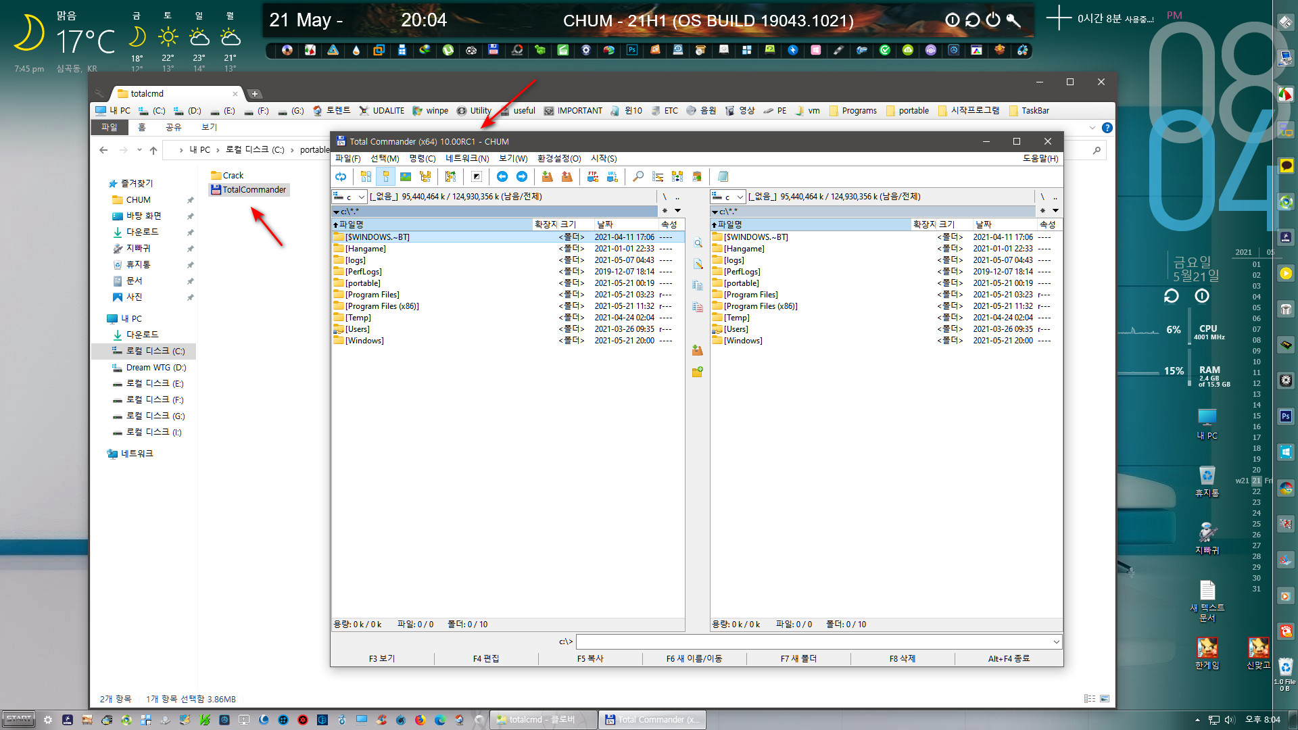Open the 네트워크(N) menu
This screenshot has height=730, width=1298.
coord(467,159)
